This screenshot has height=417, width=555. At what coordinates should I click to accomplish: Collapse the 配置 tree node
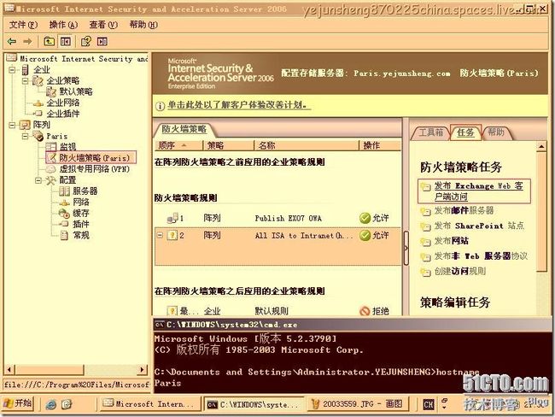38,180
